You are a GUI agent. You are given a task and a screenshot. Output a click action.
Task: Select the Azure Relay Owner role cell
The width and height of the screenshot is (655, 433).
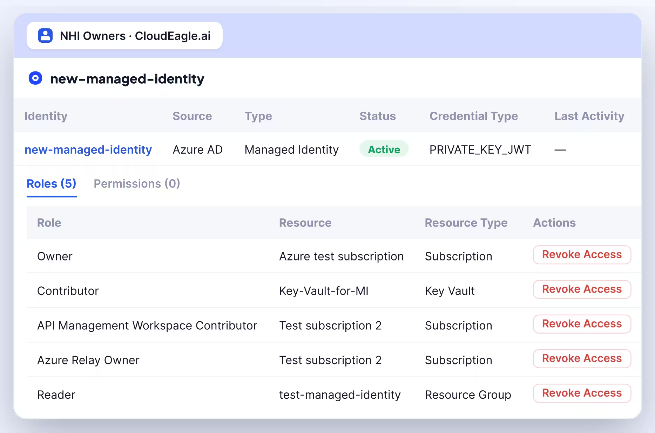[x=88, y=360]
